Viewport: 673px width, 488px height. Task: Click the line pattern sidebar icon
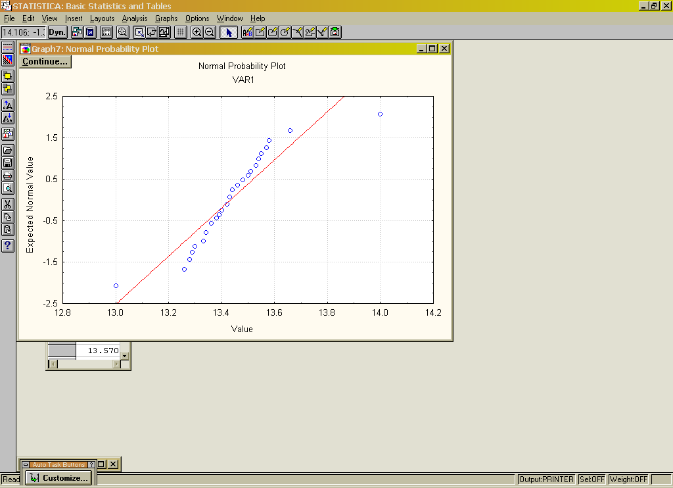click(x=8, y=48)
